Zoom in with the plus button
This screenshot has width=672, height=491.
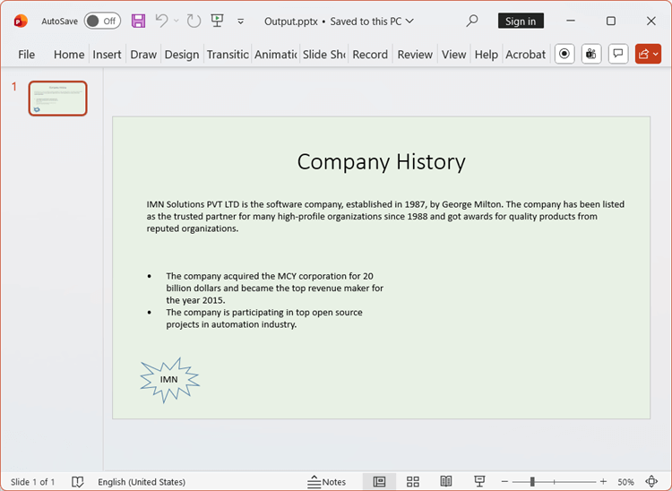click(603, 481)
